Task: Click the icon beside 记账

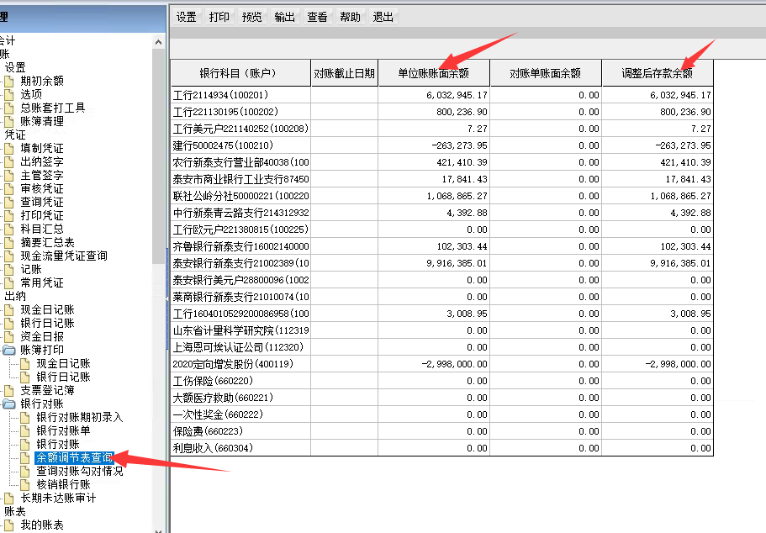Action: tap(8, 269)
